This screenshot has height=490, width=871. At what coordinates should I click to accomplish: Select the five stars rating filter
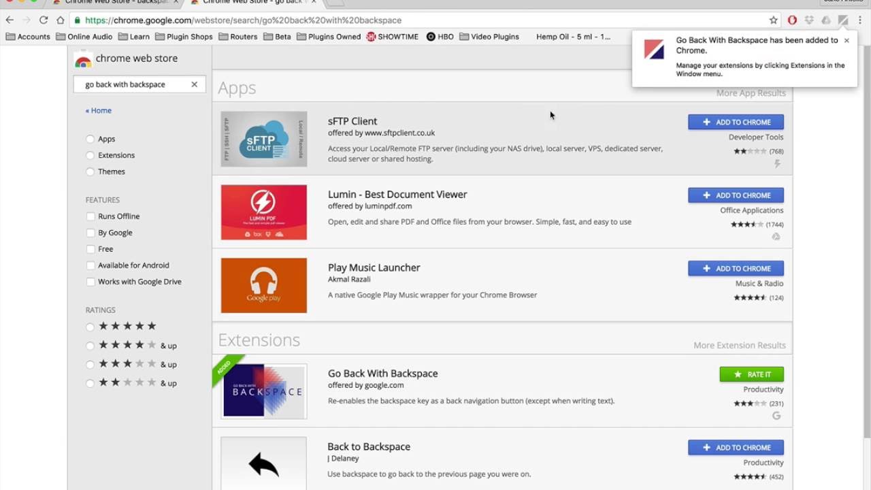coord(90,327)
